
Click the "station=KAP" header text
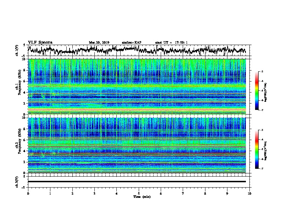click(132, 43)
